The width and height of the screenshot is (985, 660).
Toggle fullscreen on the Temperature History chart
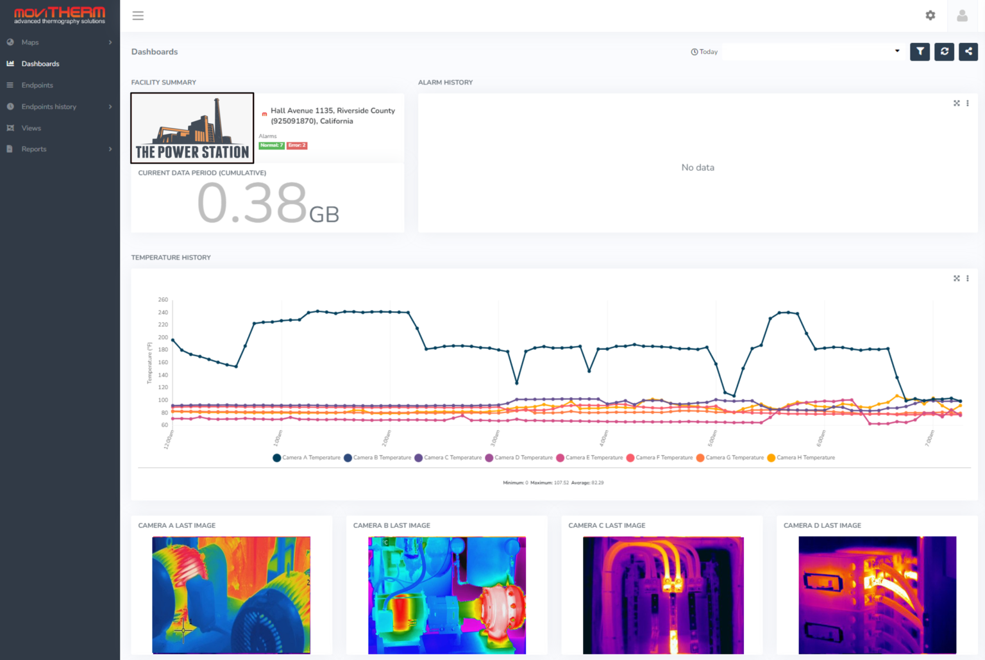(956, 278)
